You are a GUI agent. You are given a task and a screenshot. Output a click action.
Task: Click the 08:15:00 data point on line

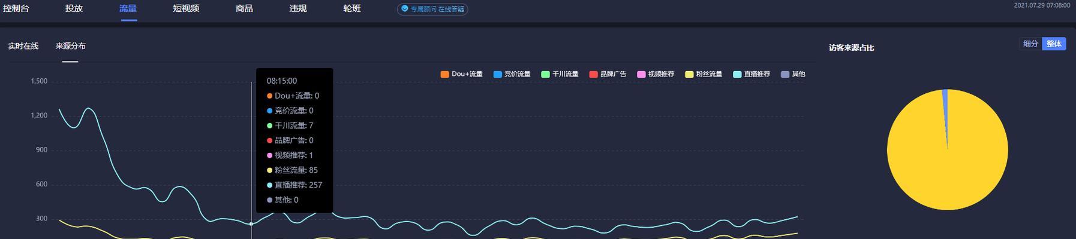(x=251, y=223)
